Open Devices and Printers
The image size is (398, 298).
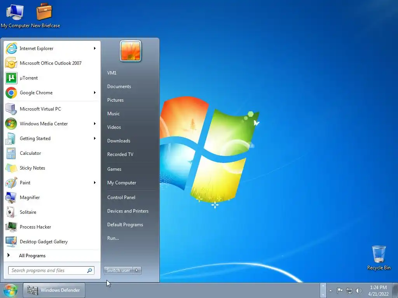tap(127, 211)
